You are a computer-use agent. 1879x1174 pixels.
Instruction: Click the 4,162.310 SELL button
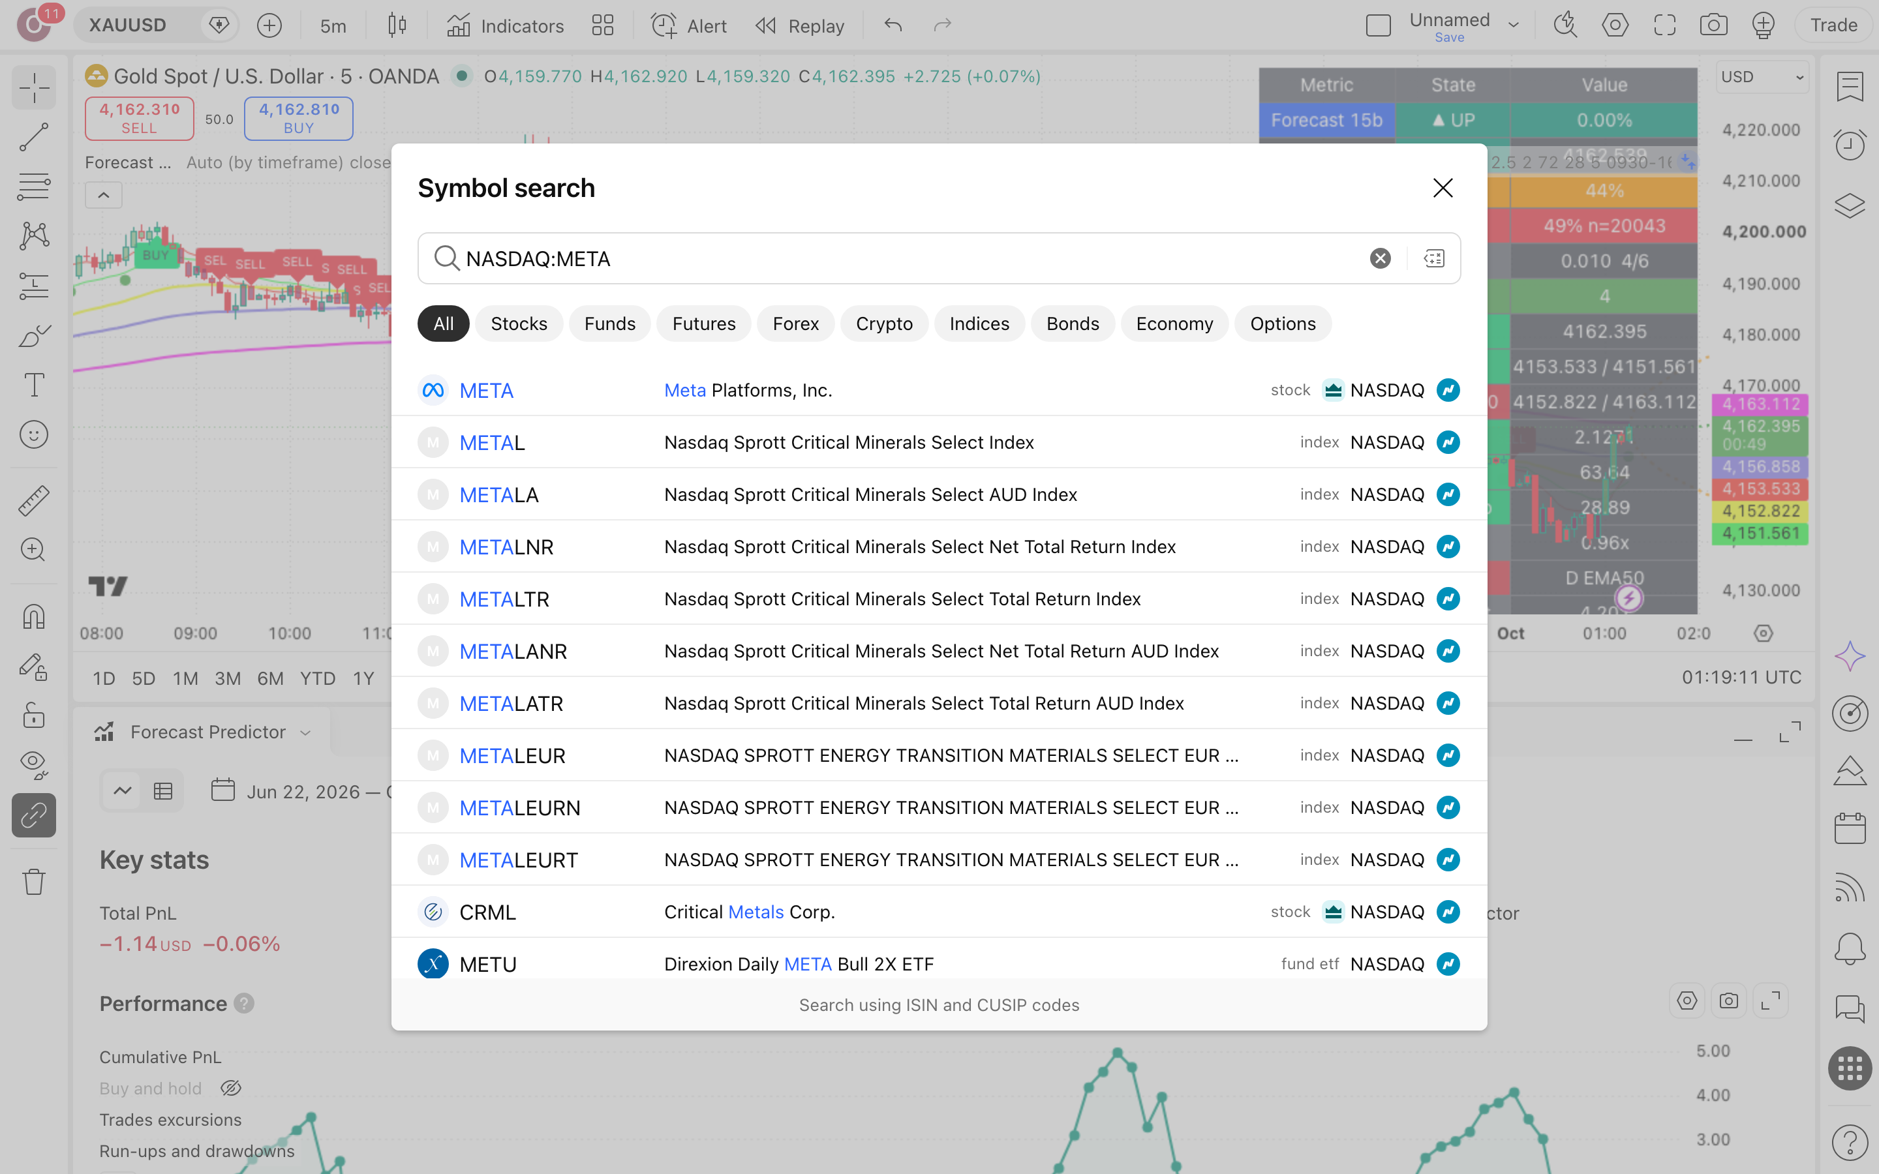click(x=139, y=118)
